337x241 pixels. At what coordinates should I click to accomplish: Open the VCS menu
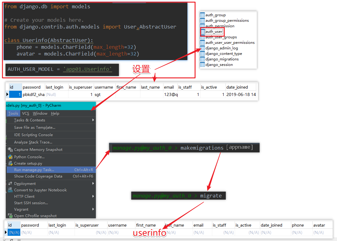click(x=25, y=113)
